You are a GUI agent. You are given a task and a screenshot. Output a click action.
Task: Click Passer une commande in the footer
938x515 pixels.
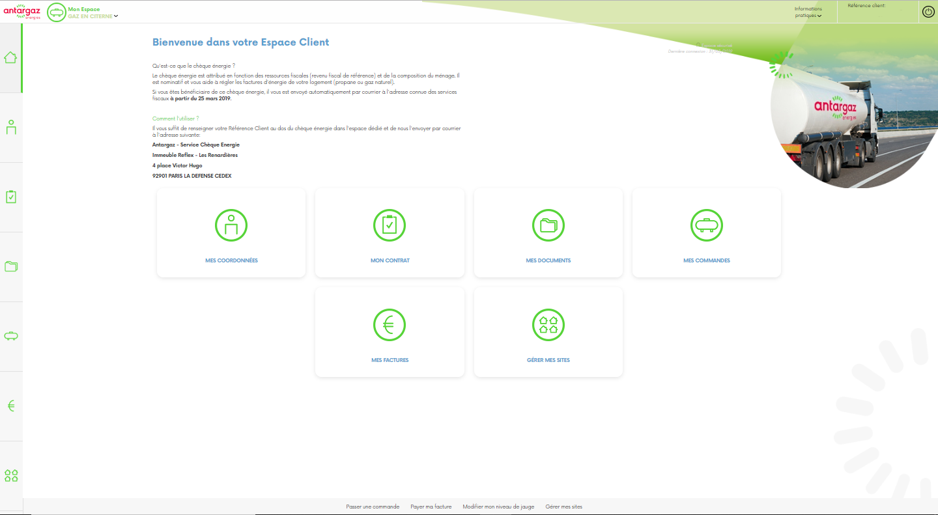373,507
